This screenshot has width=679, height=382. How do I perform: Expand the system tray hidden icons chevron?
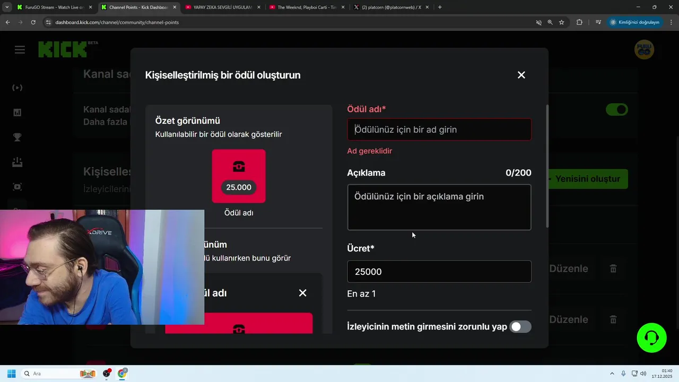coord(612,374)
